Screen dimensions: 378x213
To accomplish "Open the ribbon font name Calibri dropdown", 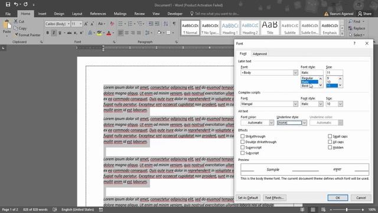I will pyautogui.click(x=69, y=24).
